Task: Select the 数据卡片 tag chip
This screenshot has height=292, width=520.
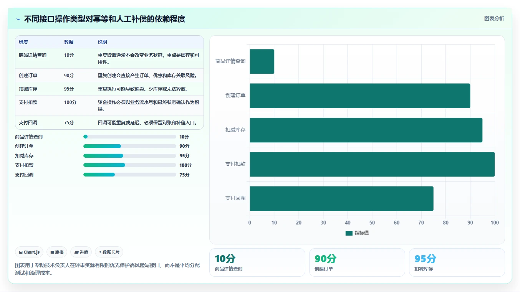Action: coord(109,252)
